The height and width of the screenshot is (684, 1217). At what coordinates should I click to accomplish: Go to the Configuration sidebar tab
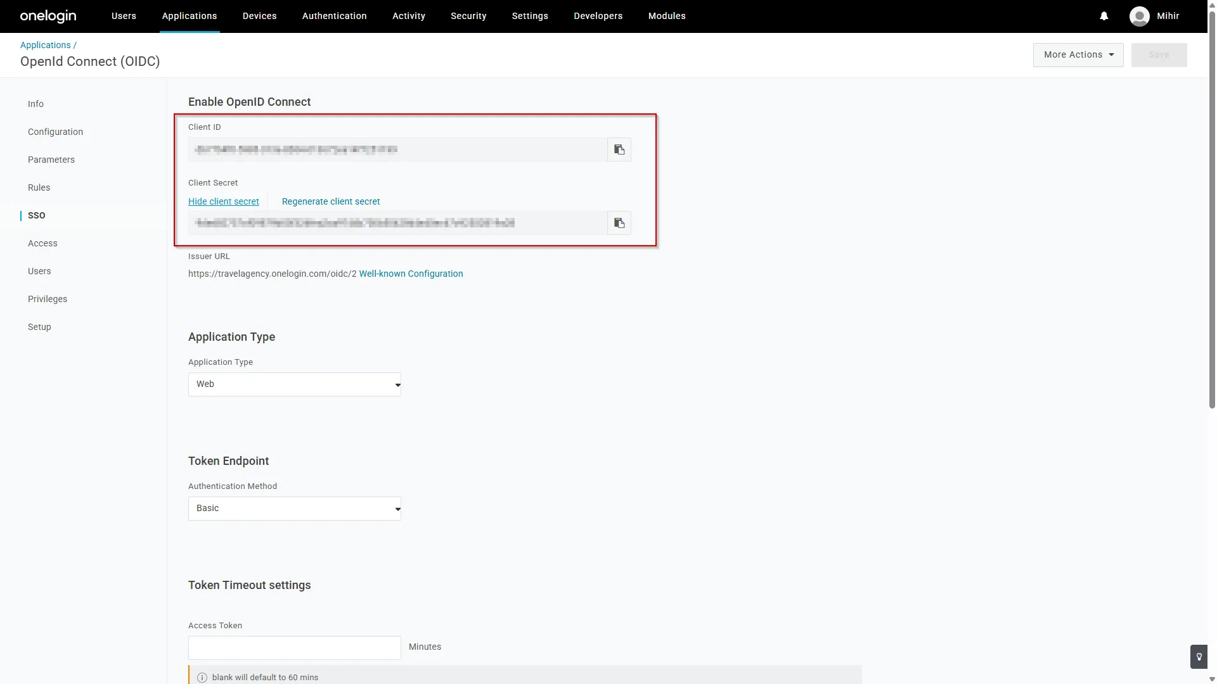click(x=55, y=132)
